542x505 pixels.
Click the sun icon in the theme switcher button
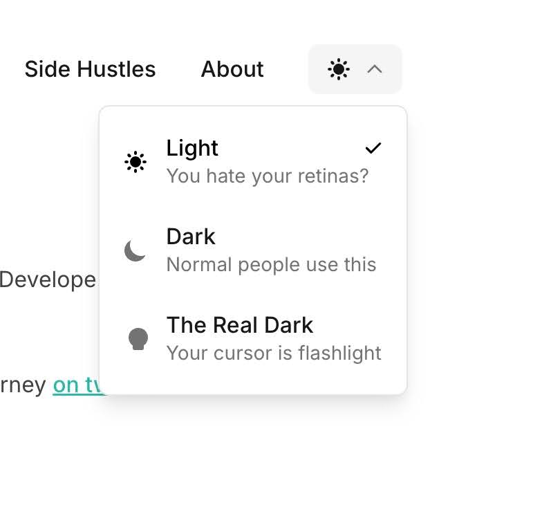coord(338,69)
